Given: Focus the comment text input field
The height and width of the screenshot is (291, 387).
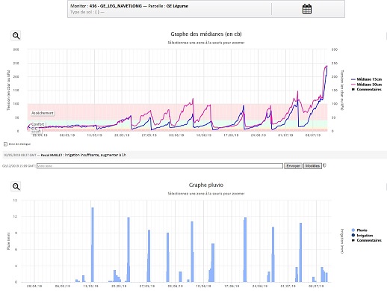Looking at the screenshot, I should point(160,166).
